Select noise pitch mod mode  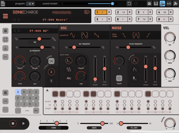pyautogui.click(x=69, y=78)
